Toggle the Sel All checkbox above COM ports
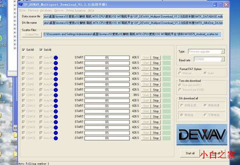Viewport: 240px width, 165px height. coord(24,50)
